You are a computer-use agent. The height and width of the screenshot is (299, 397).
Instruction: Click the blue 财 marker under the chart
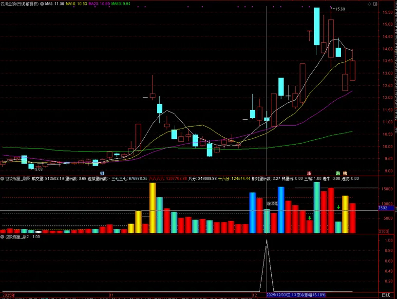[102, 173]
